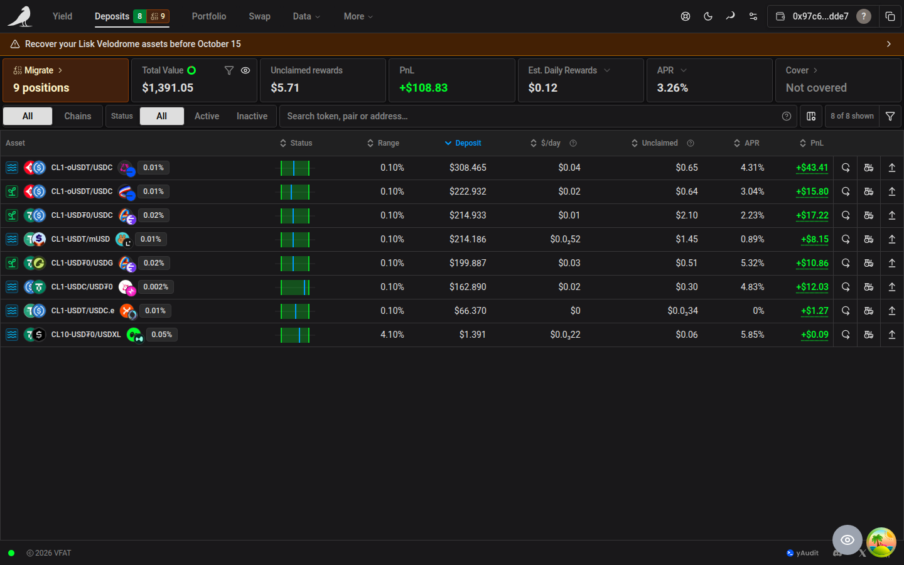Click refresh icon on $308.465 CL1-oUSDT/USDC row

[x=846, y=168]
